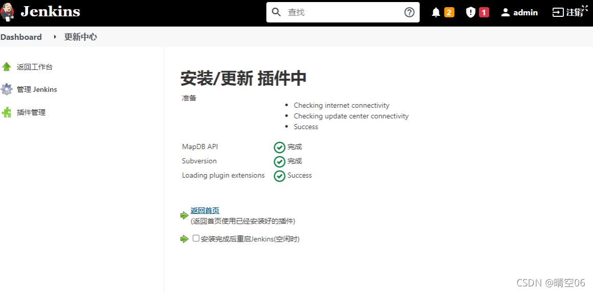Click the 准备 label

click(189, 98)
